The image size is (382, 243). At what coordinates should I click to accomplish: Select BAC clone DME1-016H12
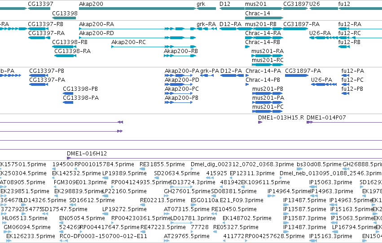click(x=224, y=158)
